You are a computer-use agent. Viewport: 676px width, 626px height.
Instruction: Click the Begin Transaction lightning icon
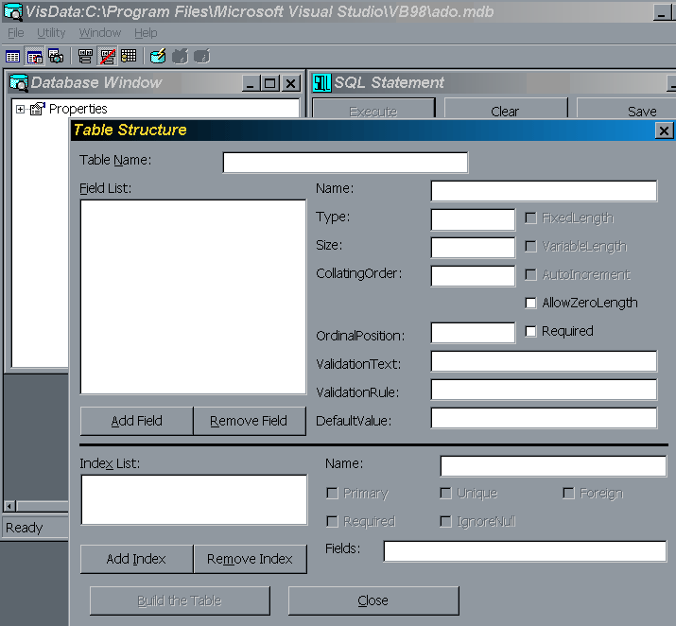[158, 57]
